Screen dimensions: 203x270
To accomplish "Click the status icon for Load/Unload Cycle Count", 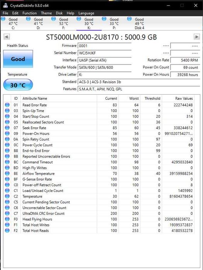I will point(7,190).
